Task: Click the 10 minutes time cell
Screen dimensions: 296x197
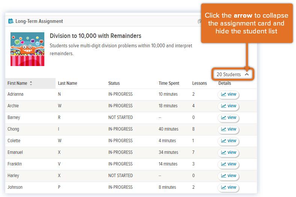Action: click(x=168, y=94)
